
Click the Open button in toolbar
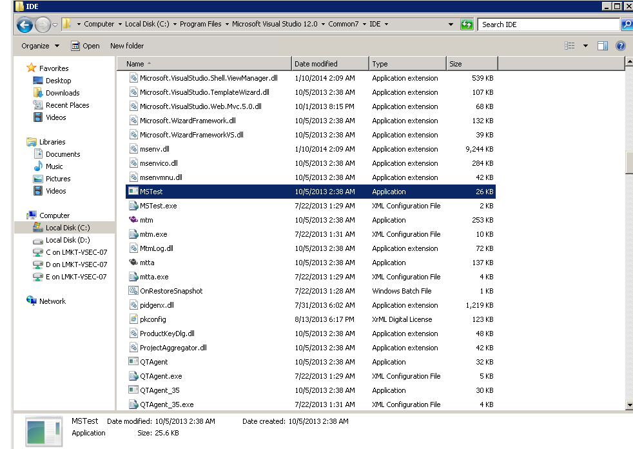(x=85, y=46)
